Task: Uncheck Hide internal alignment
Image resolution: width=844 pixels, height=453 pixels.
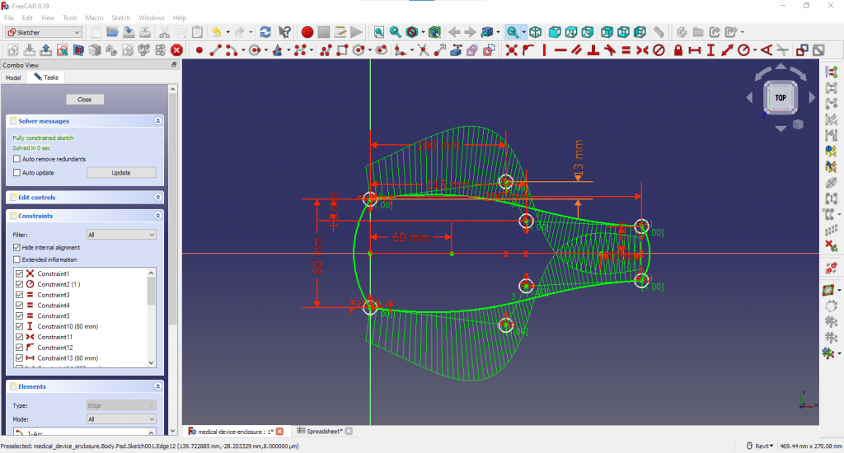Action: 17,247
